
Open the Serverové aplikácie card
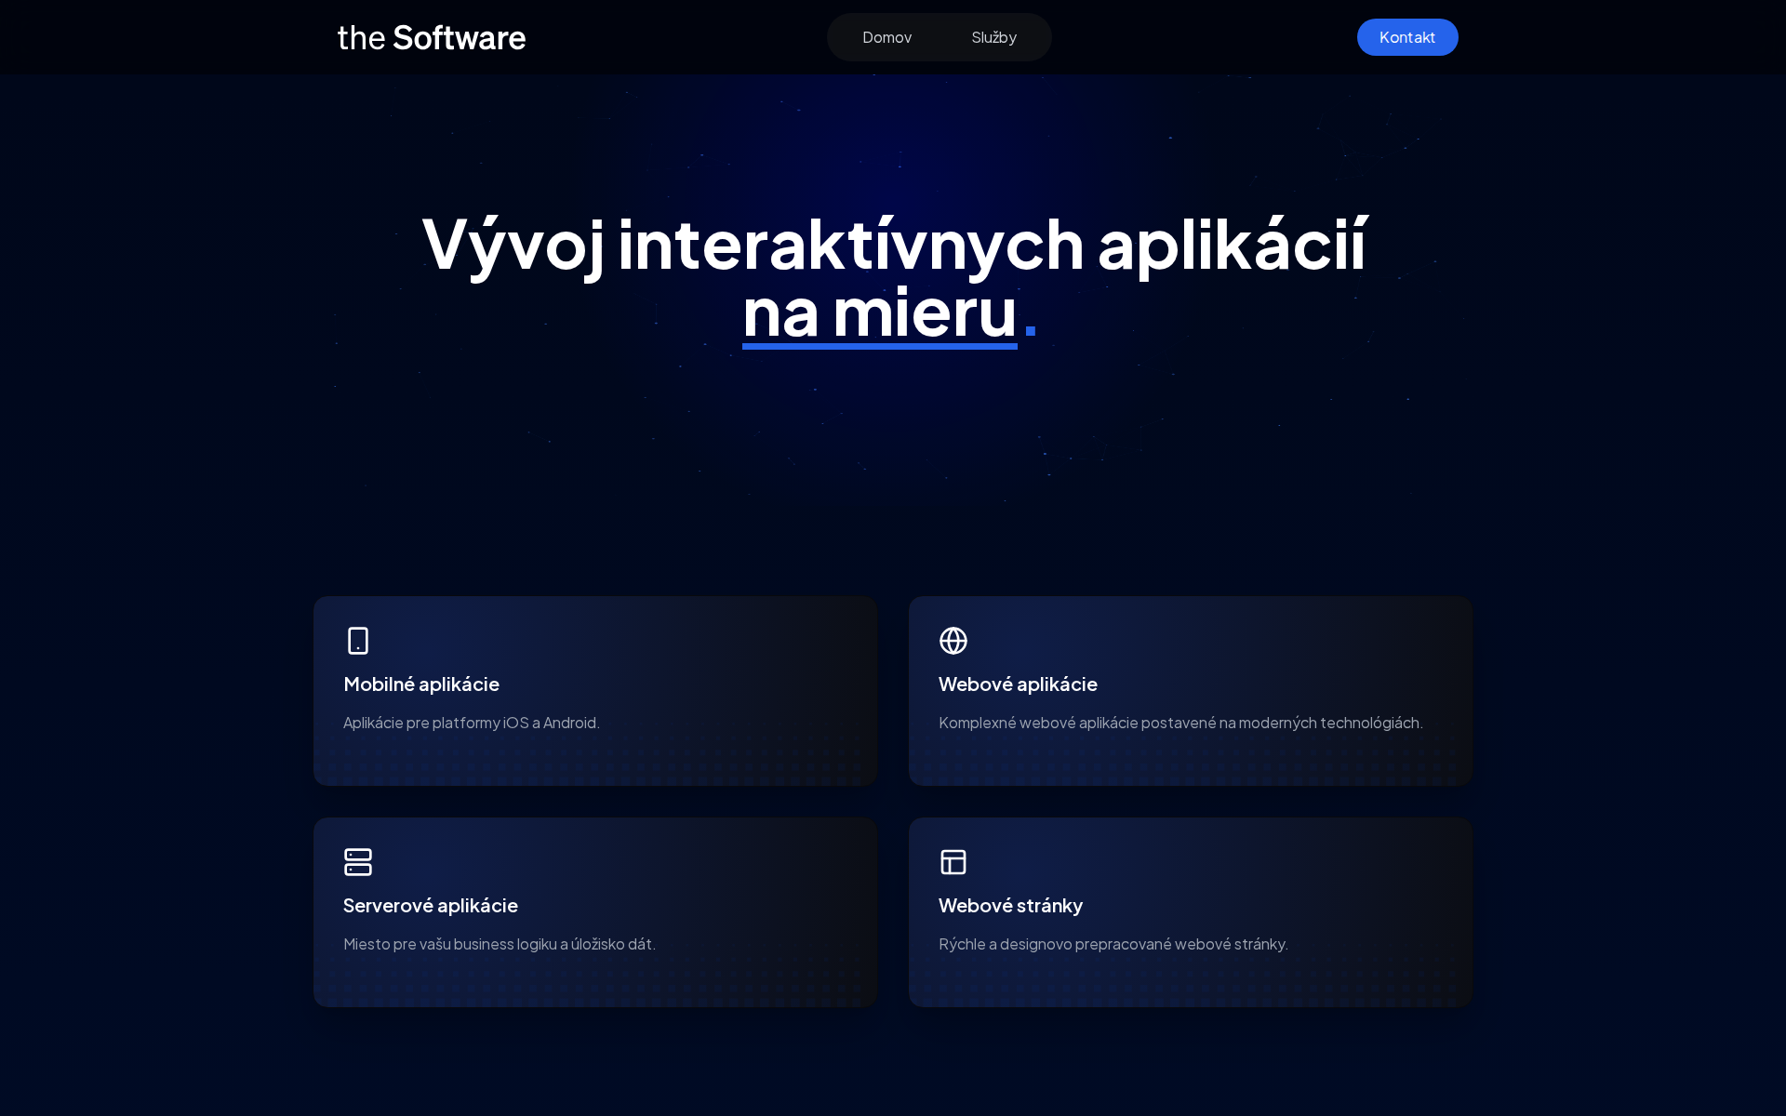[x=594, y=911]
